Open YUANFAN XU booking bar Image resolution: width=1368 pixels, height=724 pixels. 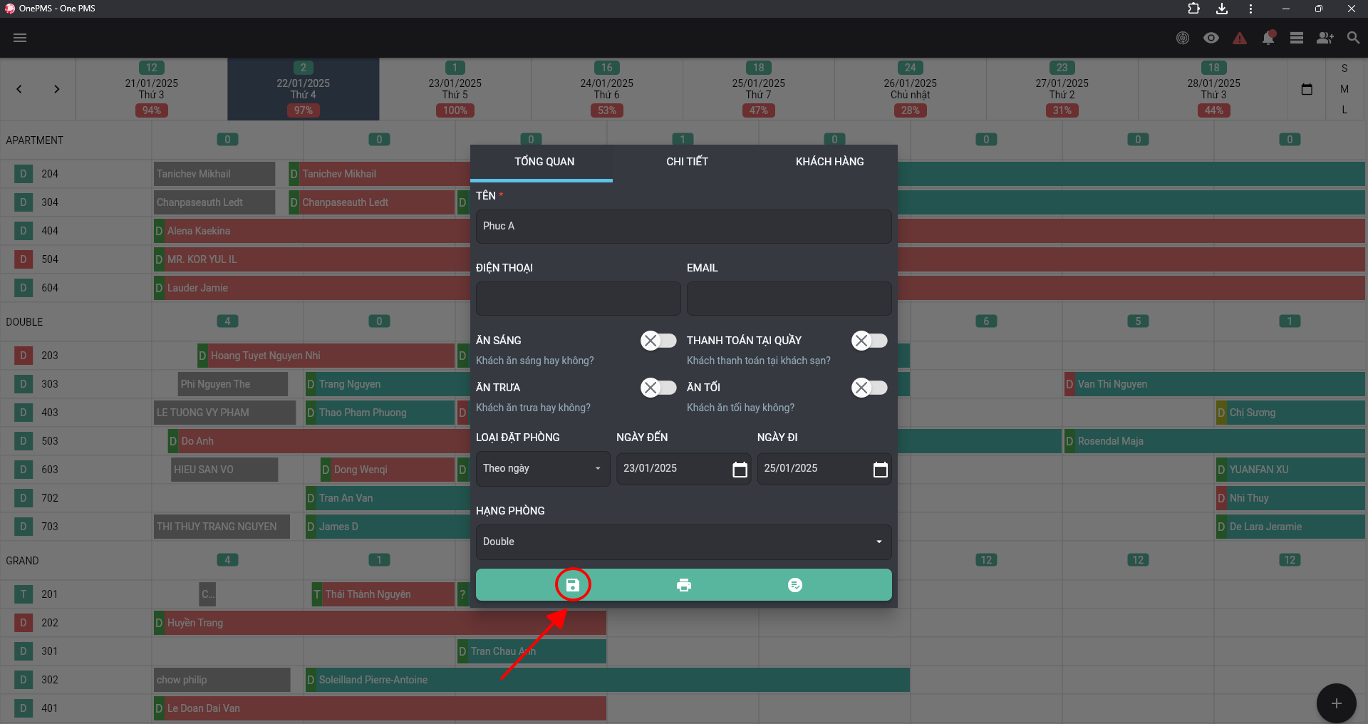[1290, 470]
